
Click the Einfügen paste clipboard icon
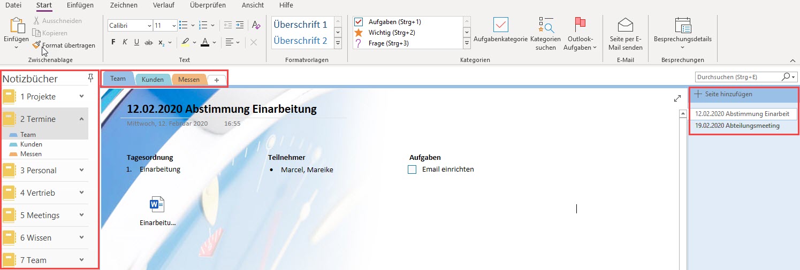pyautogui.click(x=18, y=26)
